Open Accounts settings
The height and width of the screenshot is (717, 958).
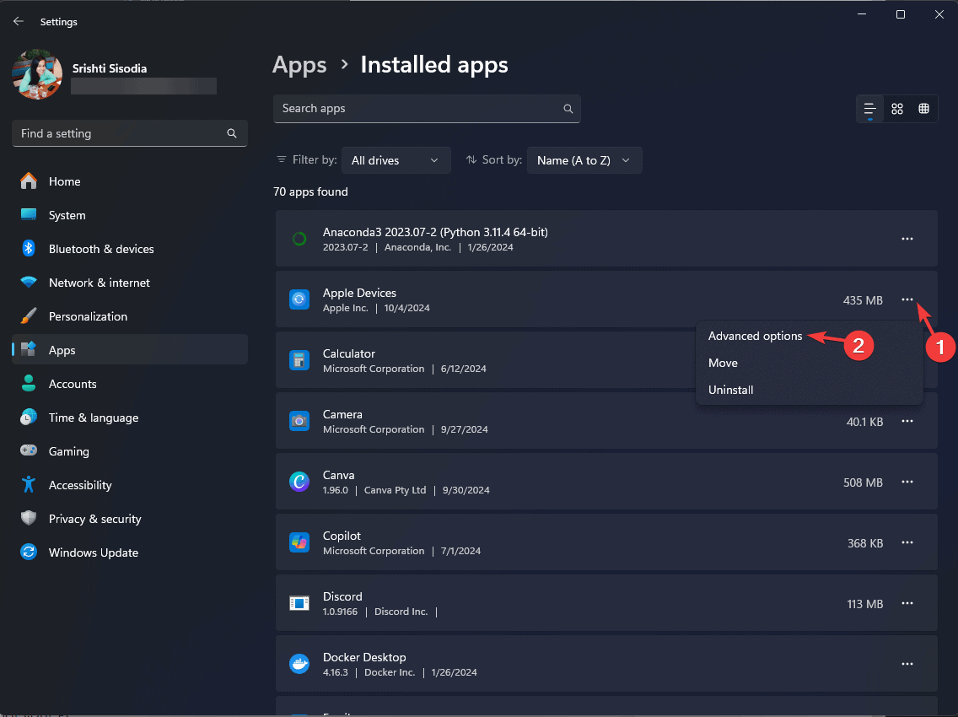pos(130,384)
